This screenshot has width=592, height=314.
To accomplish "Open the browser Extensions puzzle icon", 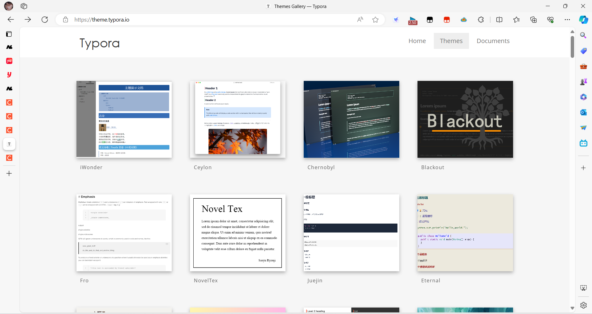I will [481, 20].
